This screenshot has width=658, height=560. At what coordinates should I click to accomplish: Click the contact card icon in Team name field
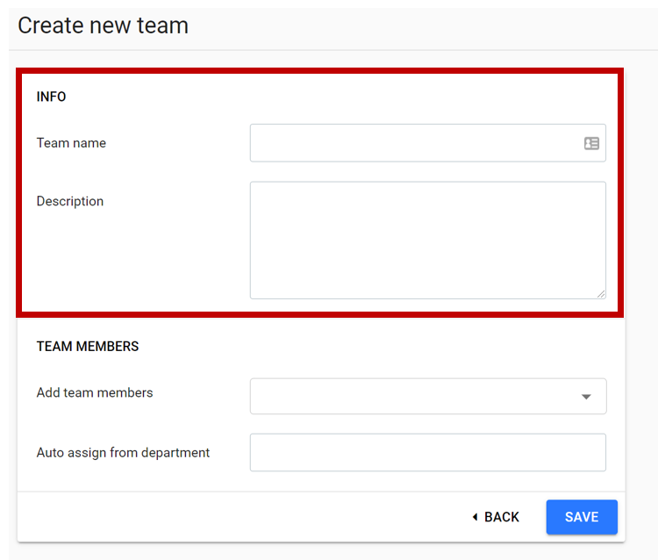(x=591, y=143)
